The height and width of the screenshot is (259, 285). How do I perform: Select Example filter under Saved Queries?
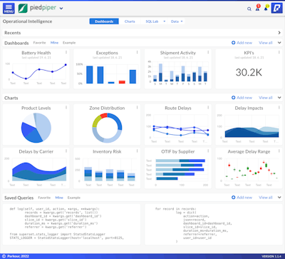click(x=74, y=198)
